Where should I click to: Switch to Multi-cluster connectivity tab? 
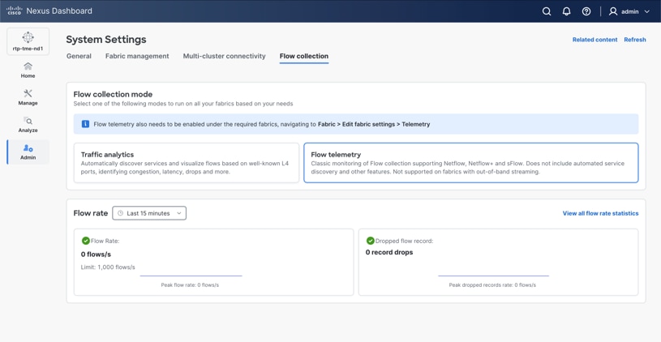click(225, 56)
